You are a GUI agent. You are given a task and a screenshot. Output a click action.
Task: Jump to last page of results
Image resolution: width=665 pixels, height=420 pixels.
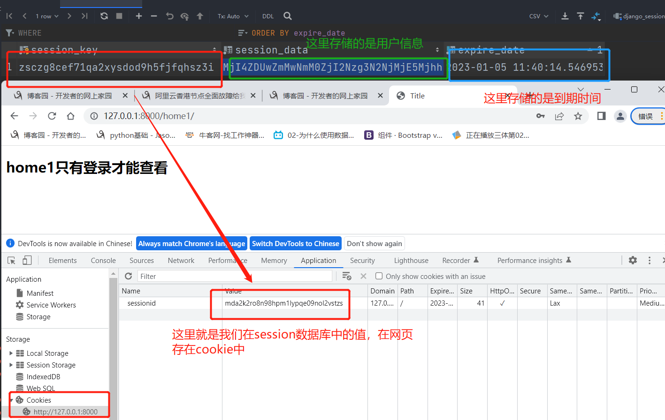pyautogui.click(x=84, y=16)
